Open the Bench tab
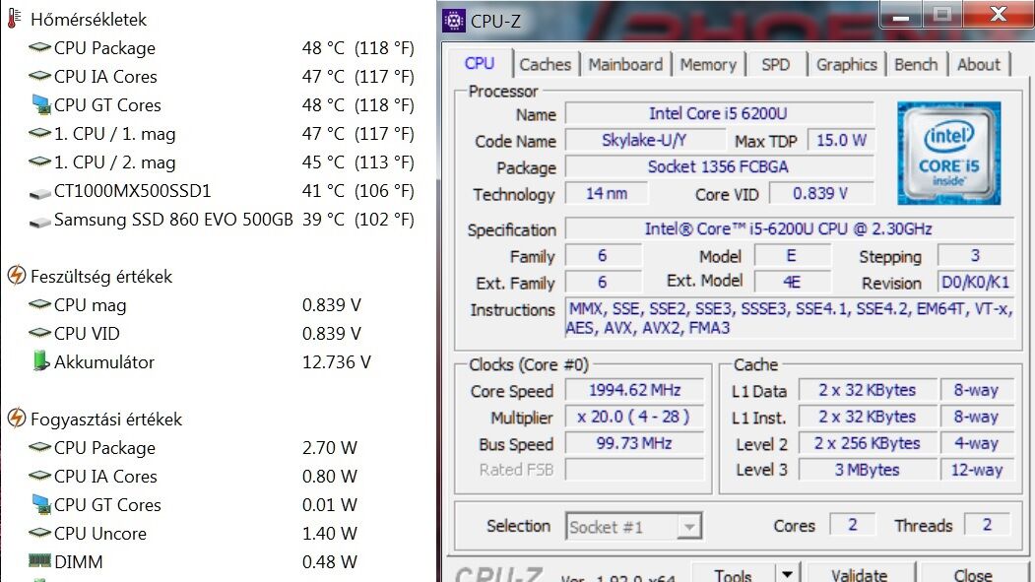The width and height of the screenshot is (1035, 582). click(x=916, y=65)
